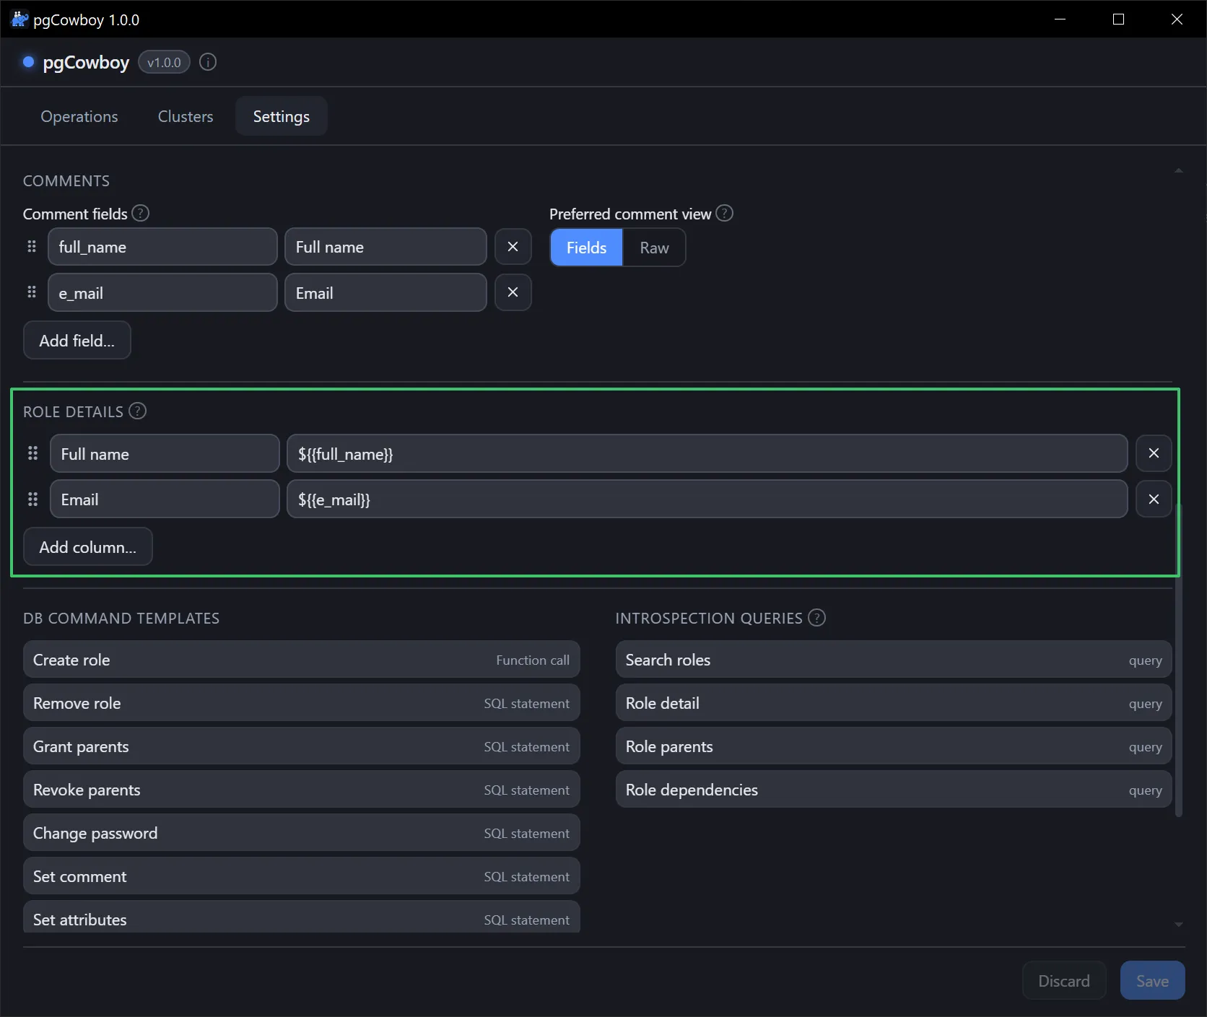Expand the Role parents introspection query
The height and width of the screenshot is (1017, 1207).
click(894, 746)
